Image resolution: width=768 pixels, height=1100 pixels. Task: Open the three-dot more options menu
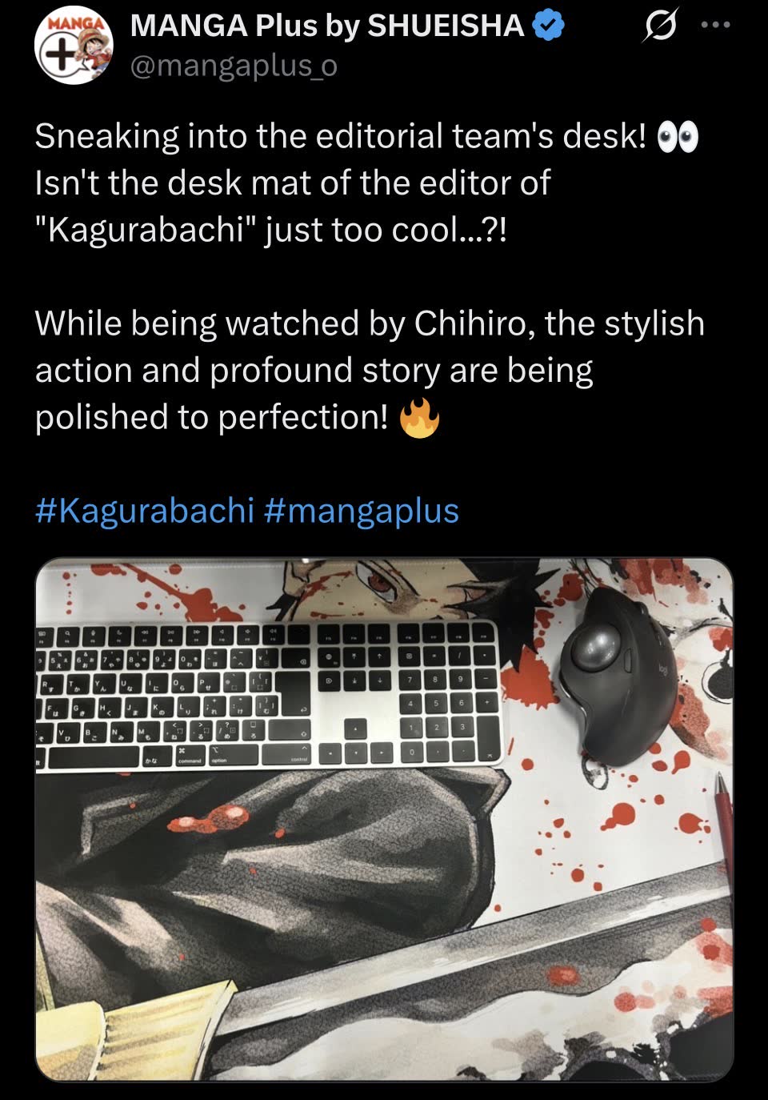click(715, 25)
